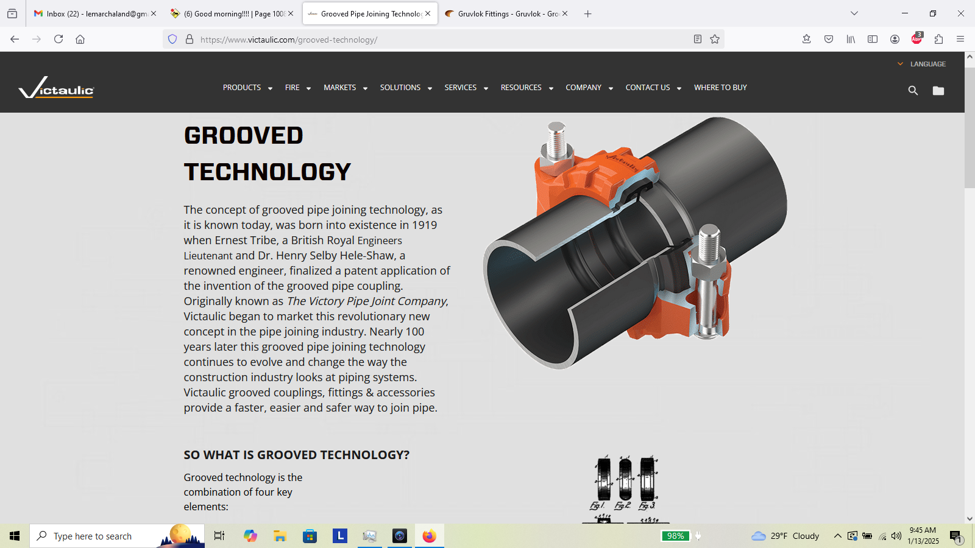This screenshot has height=548, width=975.
Task: Open Adblock Plus extension icon
Action: click(x=916, y=38)
